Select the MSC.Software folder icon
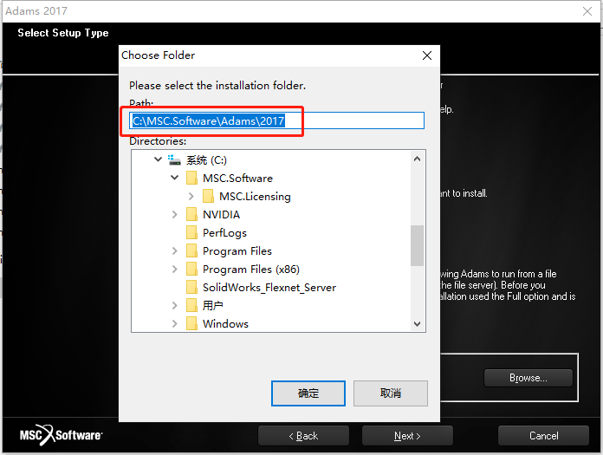The image size is (603, 455). point(191,178)
